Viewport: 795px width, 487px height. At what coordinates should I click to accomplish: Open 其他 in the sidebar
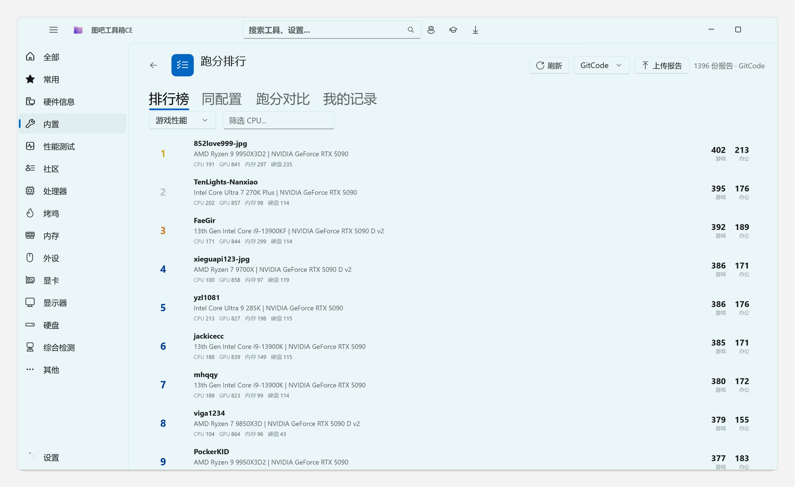72,370
